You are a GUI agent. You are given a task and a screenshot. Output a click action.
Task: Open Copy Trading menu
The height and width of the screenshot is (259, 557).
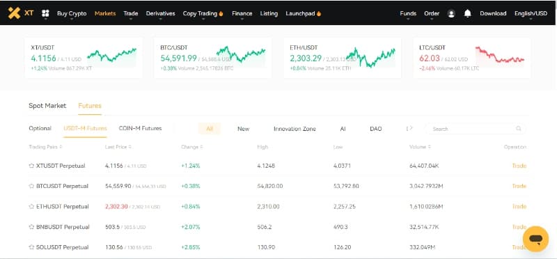tap(203, 13)
